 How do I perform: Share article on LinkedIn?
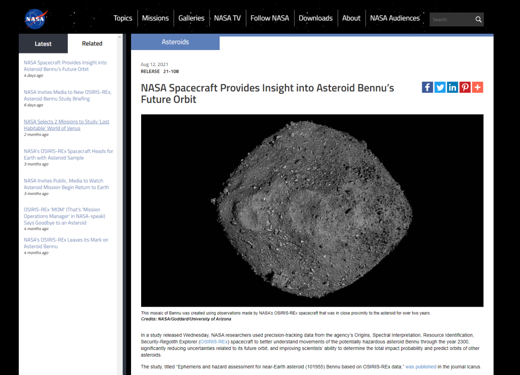tap(452, 87)
